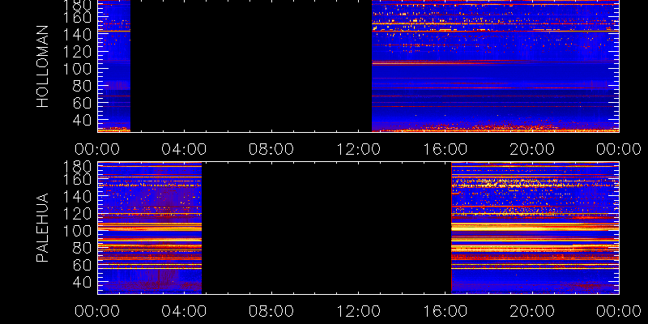Click the 60 tick label on PALEHUA axis
648x324 pixels.
84,265
